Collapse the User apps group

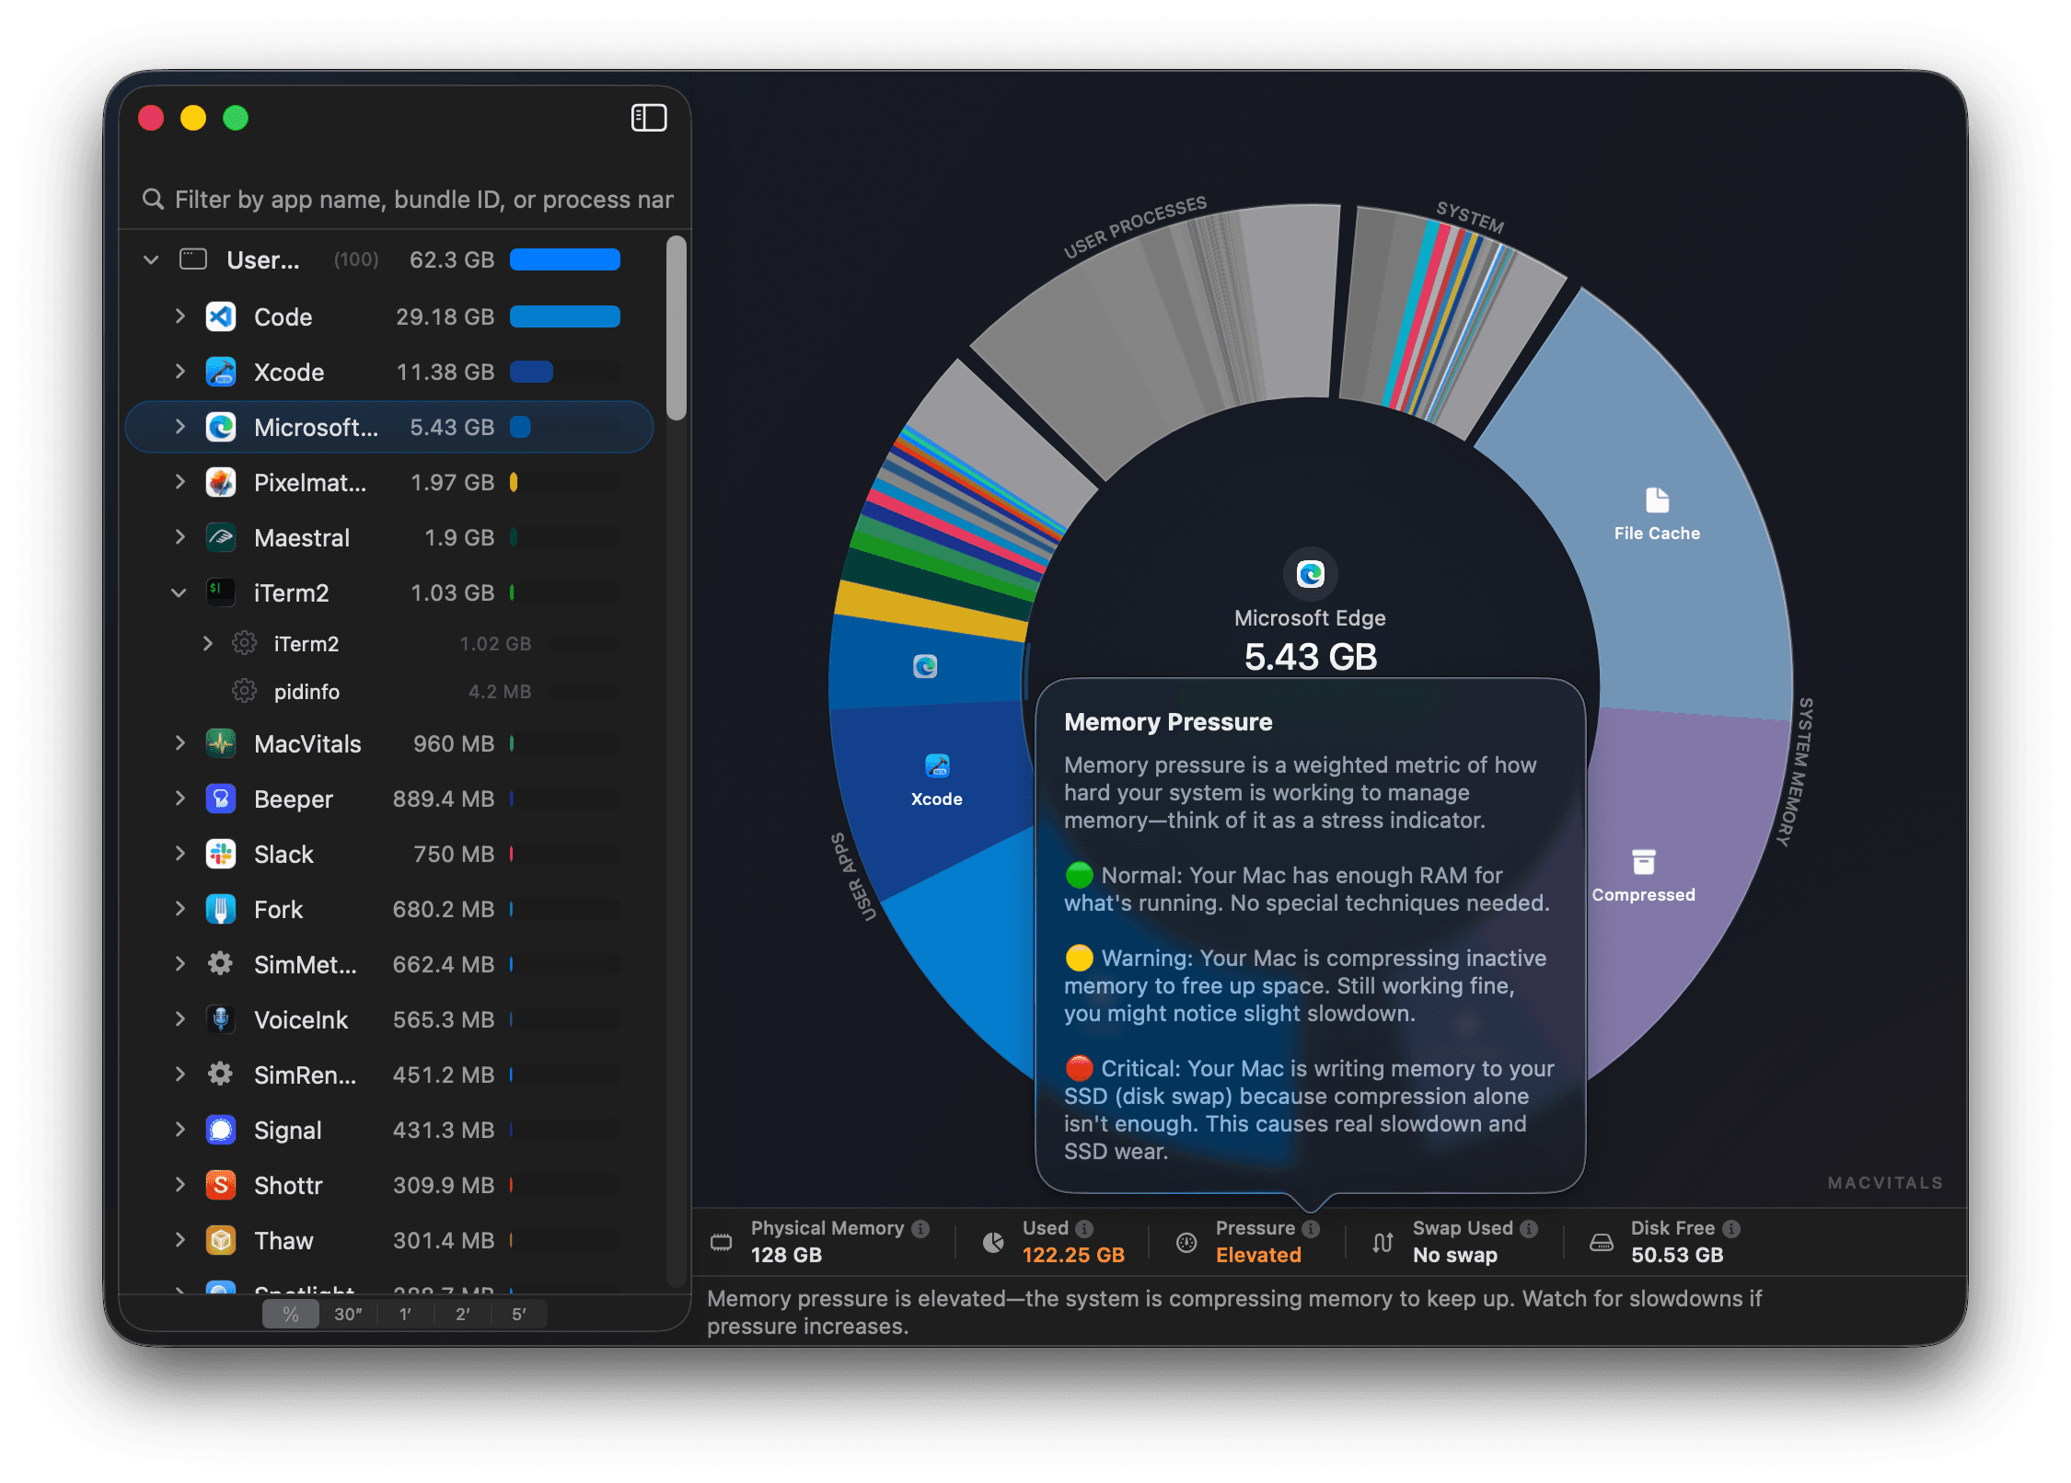coord(151,260)
